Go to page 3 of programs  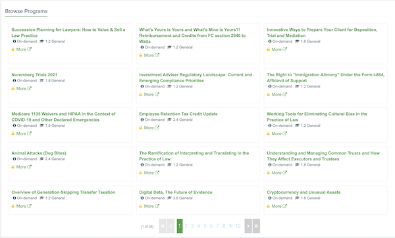click(192, 226)
